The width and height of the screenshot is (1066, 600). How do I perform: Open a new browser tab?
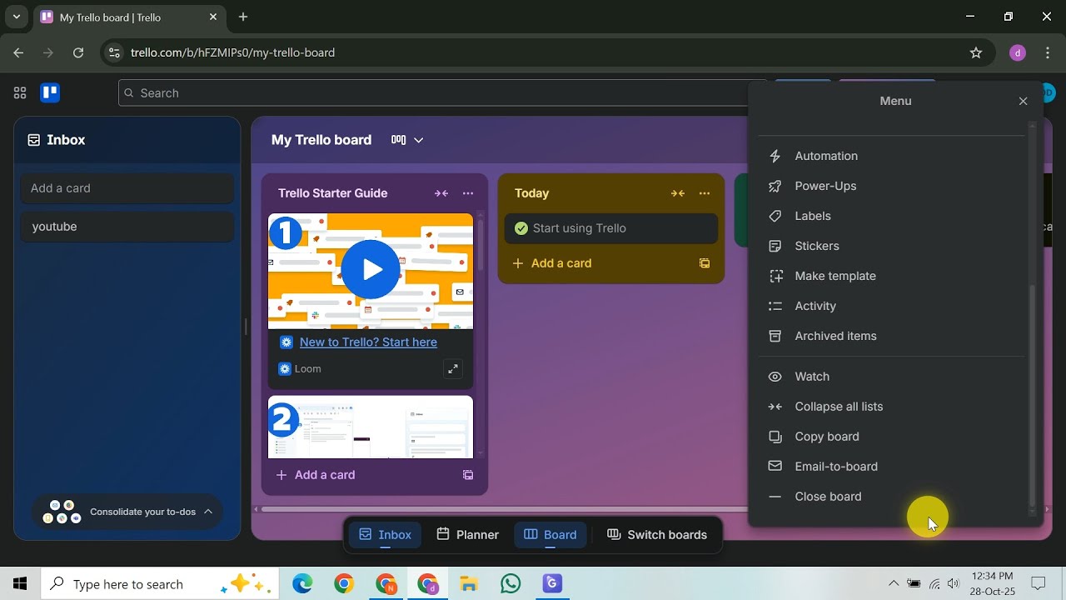pos(243,17)
